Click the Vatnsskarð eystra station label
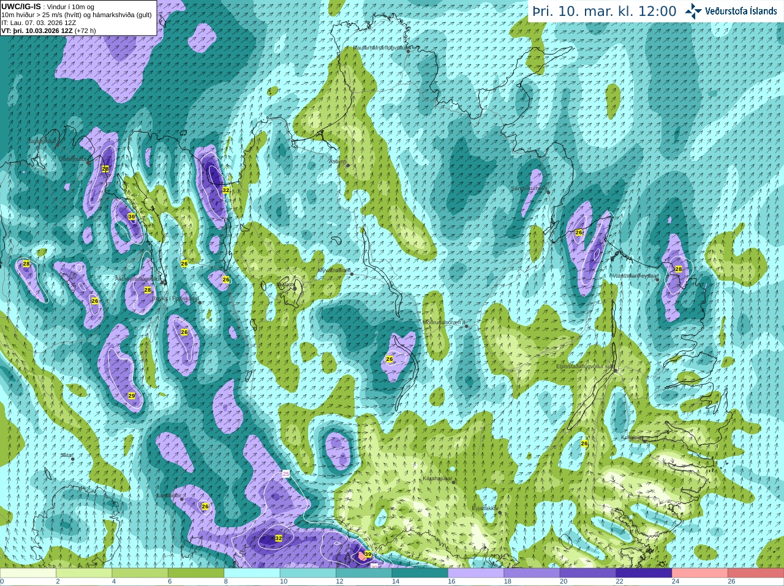This screenshot has height=586, width=784. pos(635,276)
